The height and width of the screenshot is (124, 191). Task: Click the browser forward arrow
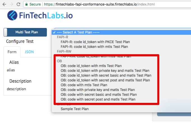tap(11, 4)
